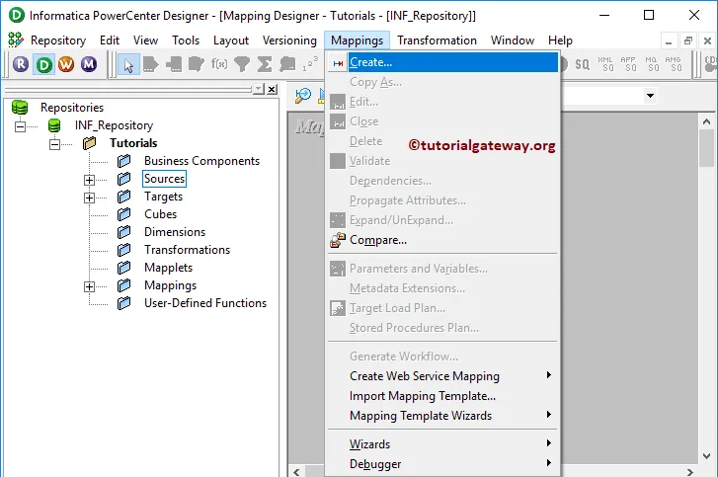Image resolution: width=718 pixels, height=477 pixels.
Task: Click the MQ SQ toolbar icon
Action: click(x=651, y=64)
